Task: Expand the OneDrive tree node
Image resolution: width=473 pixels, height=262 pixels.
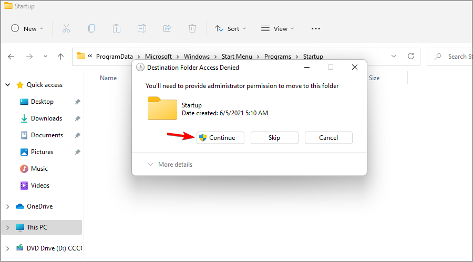Action: click(8, 206)
